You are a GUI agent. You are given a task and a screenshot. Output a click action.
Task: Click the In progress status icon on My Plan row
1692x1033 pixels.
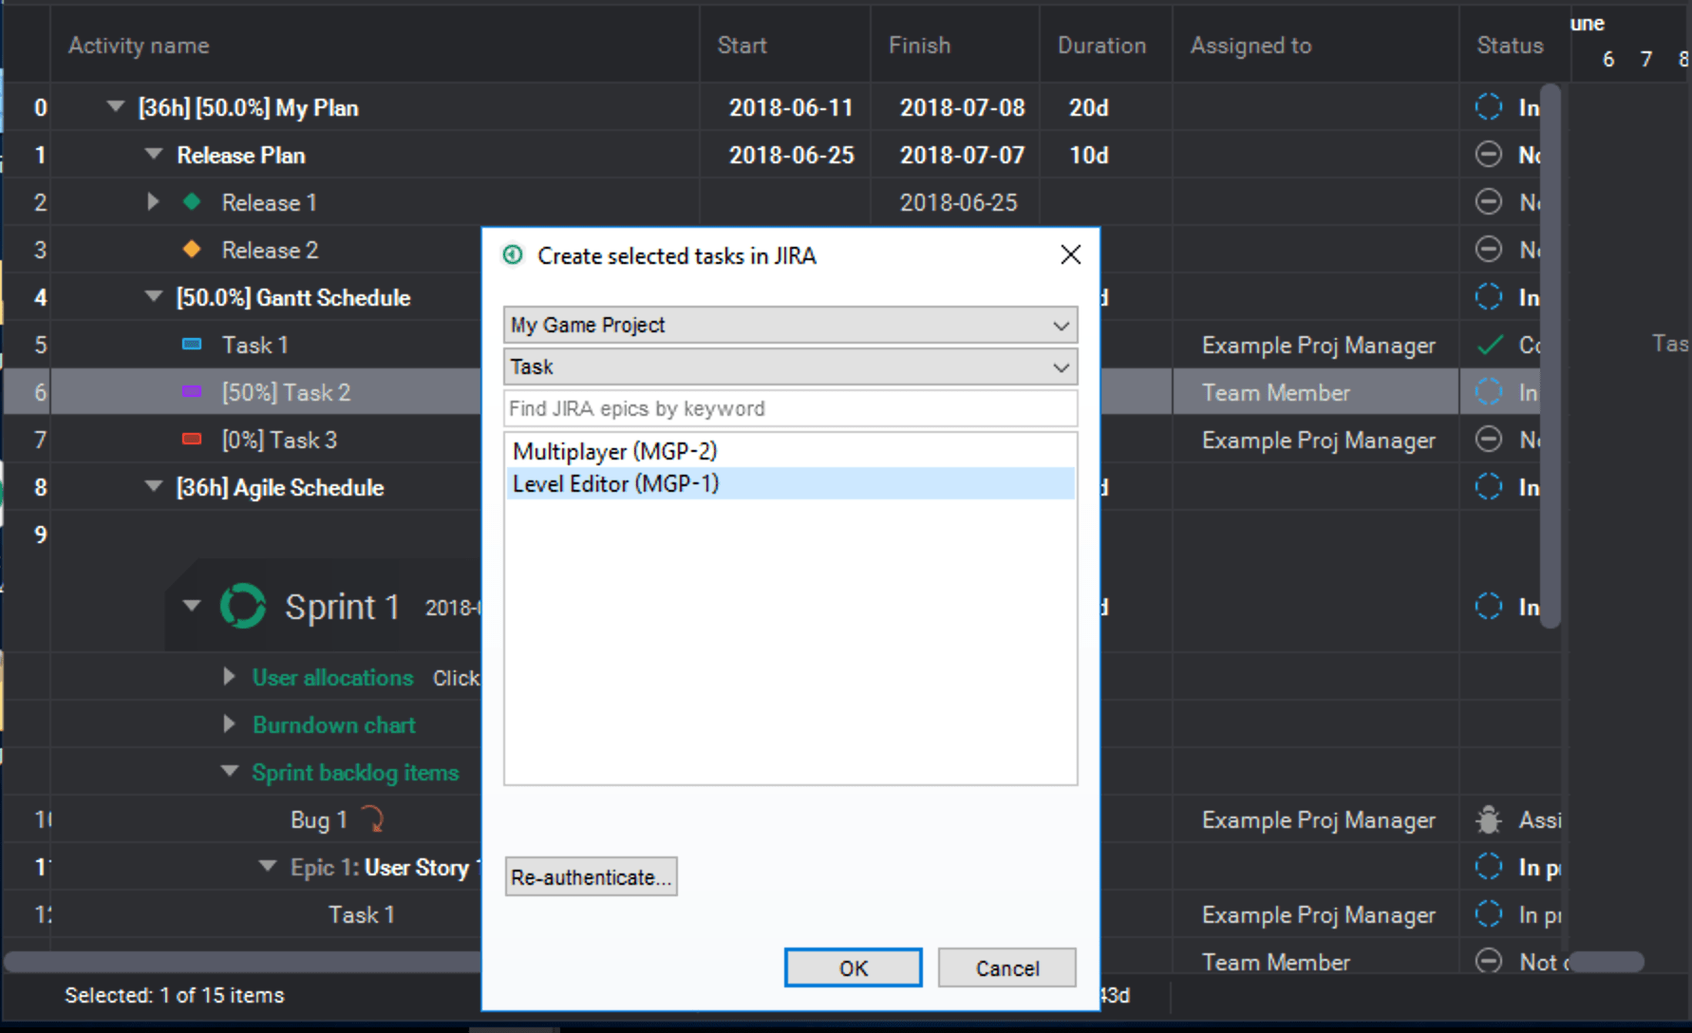(1488, 107)
